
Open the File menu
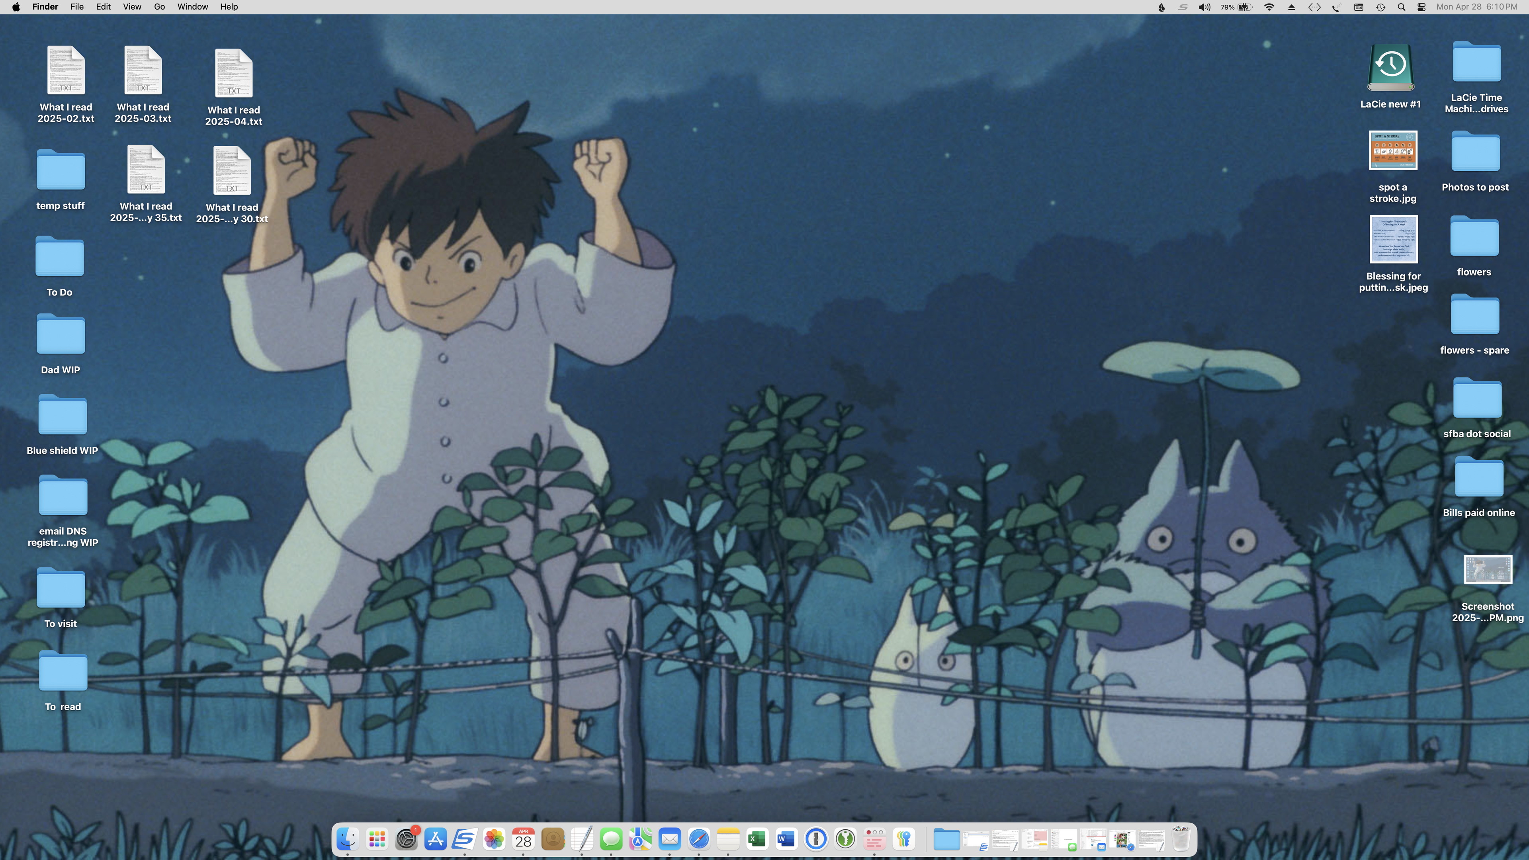tap(76, 7)
